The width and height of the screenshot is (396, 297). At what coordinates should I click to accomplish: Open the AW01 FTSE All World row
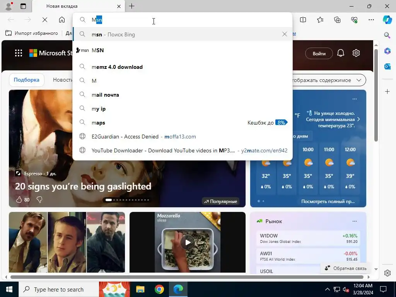point(308,256)
